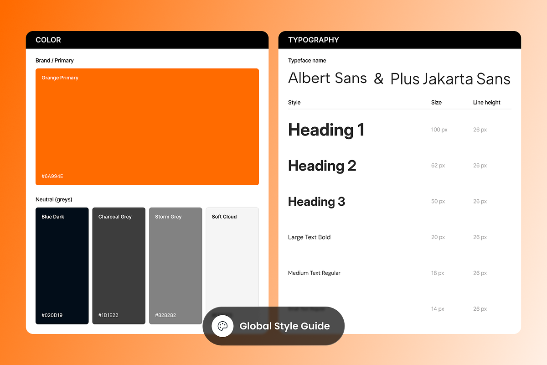Click the 'Heading 3' style sample
The height and width of the screenshot is (365, 547).
click(317, 202)
